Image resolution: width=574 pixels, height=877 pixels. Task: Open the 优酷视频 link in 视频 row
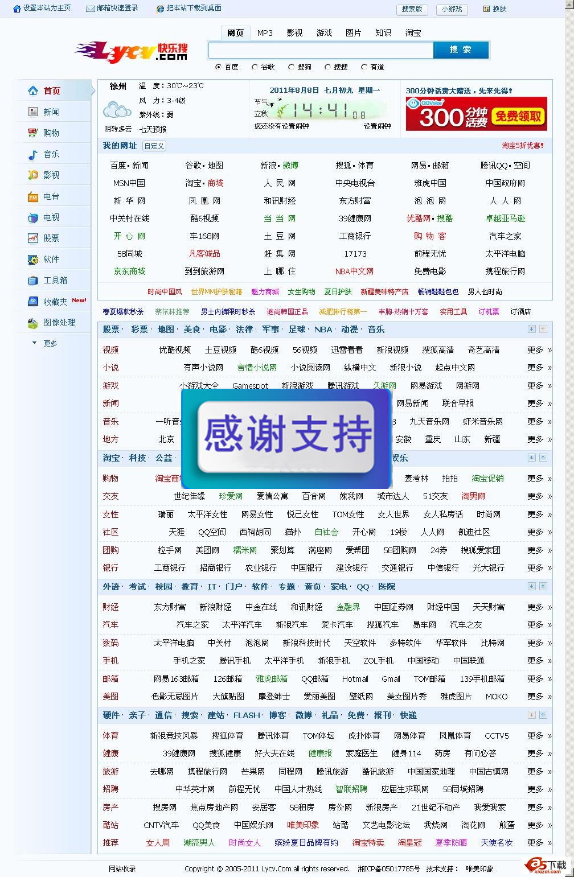click(175, 350)
